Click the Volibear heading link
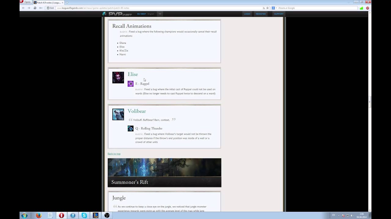Viewport: 391px width, 219px height. coord(137,111)
